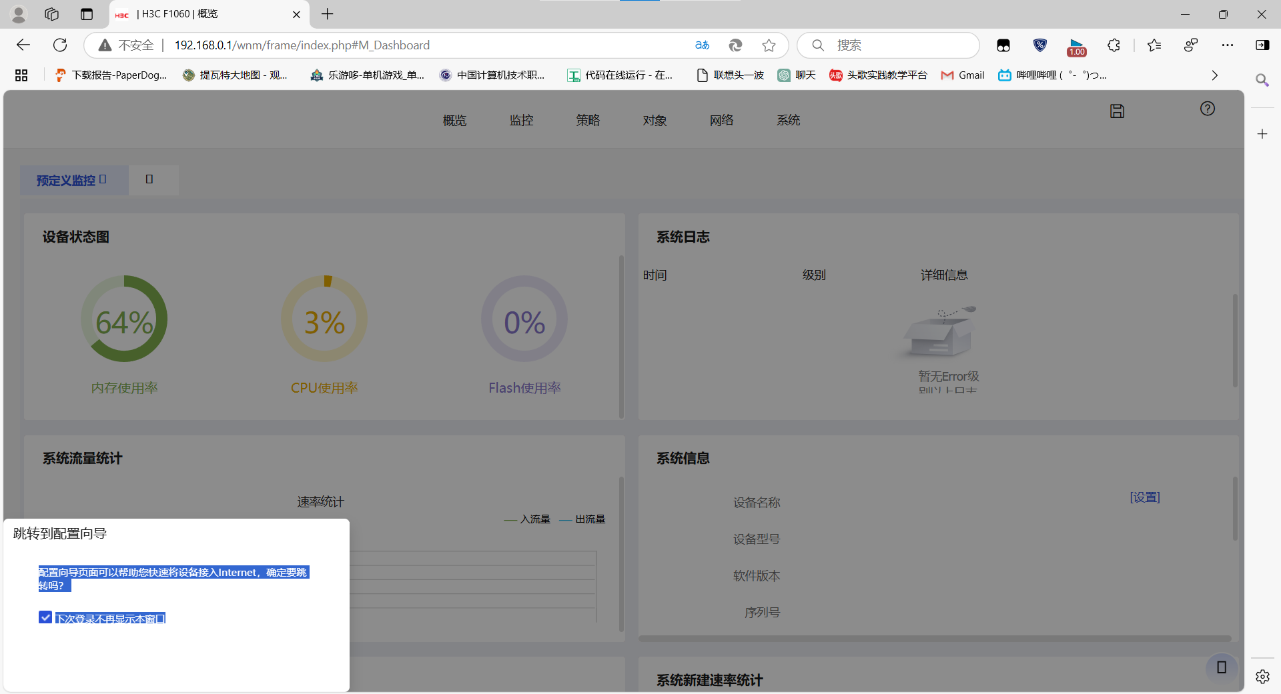Open the browser extensions puzzle icon

click(x=1114, y=45)
